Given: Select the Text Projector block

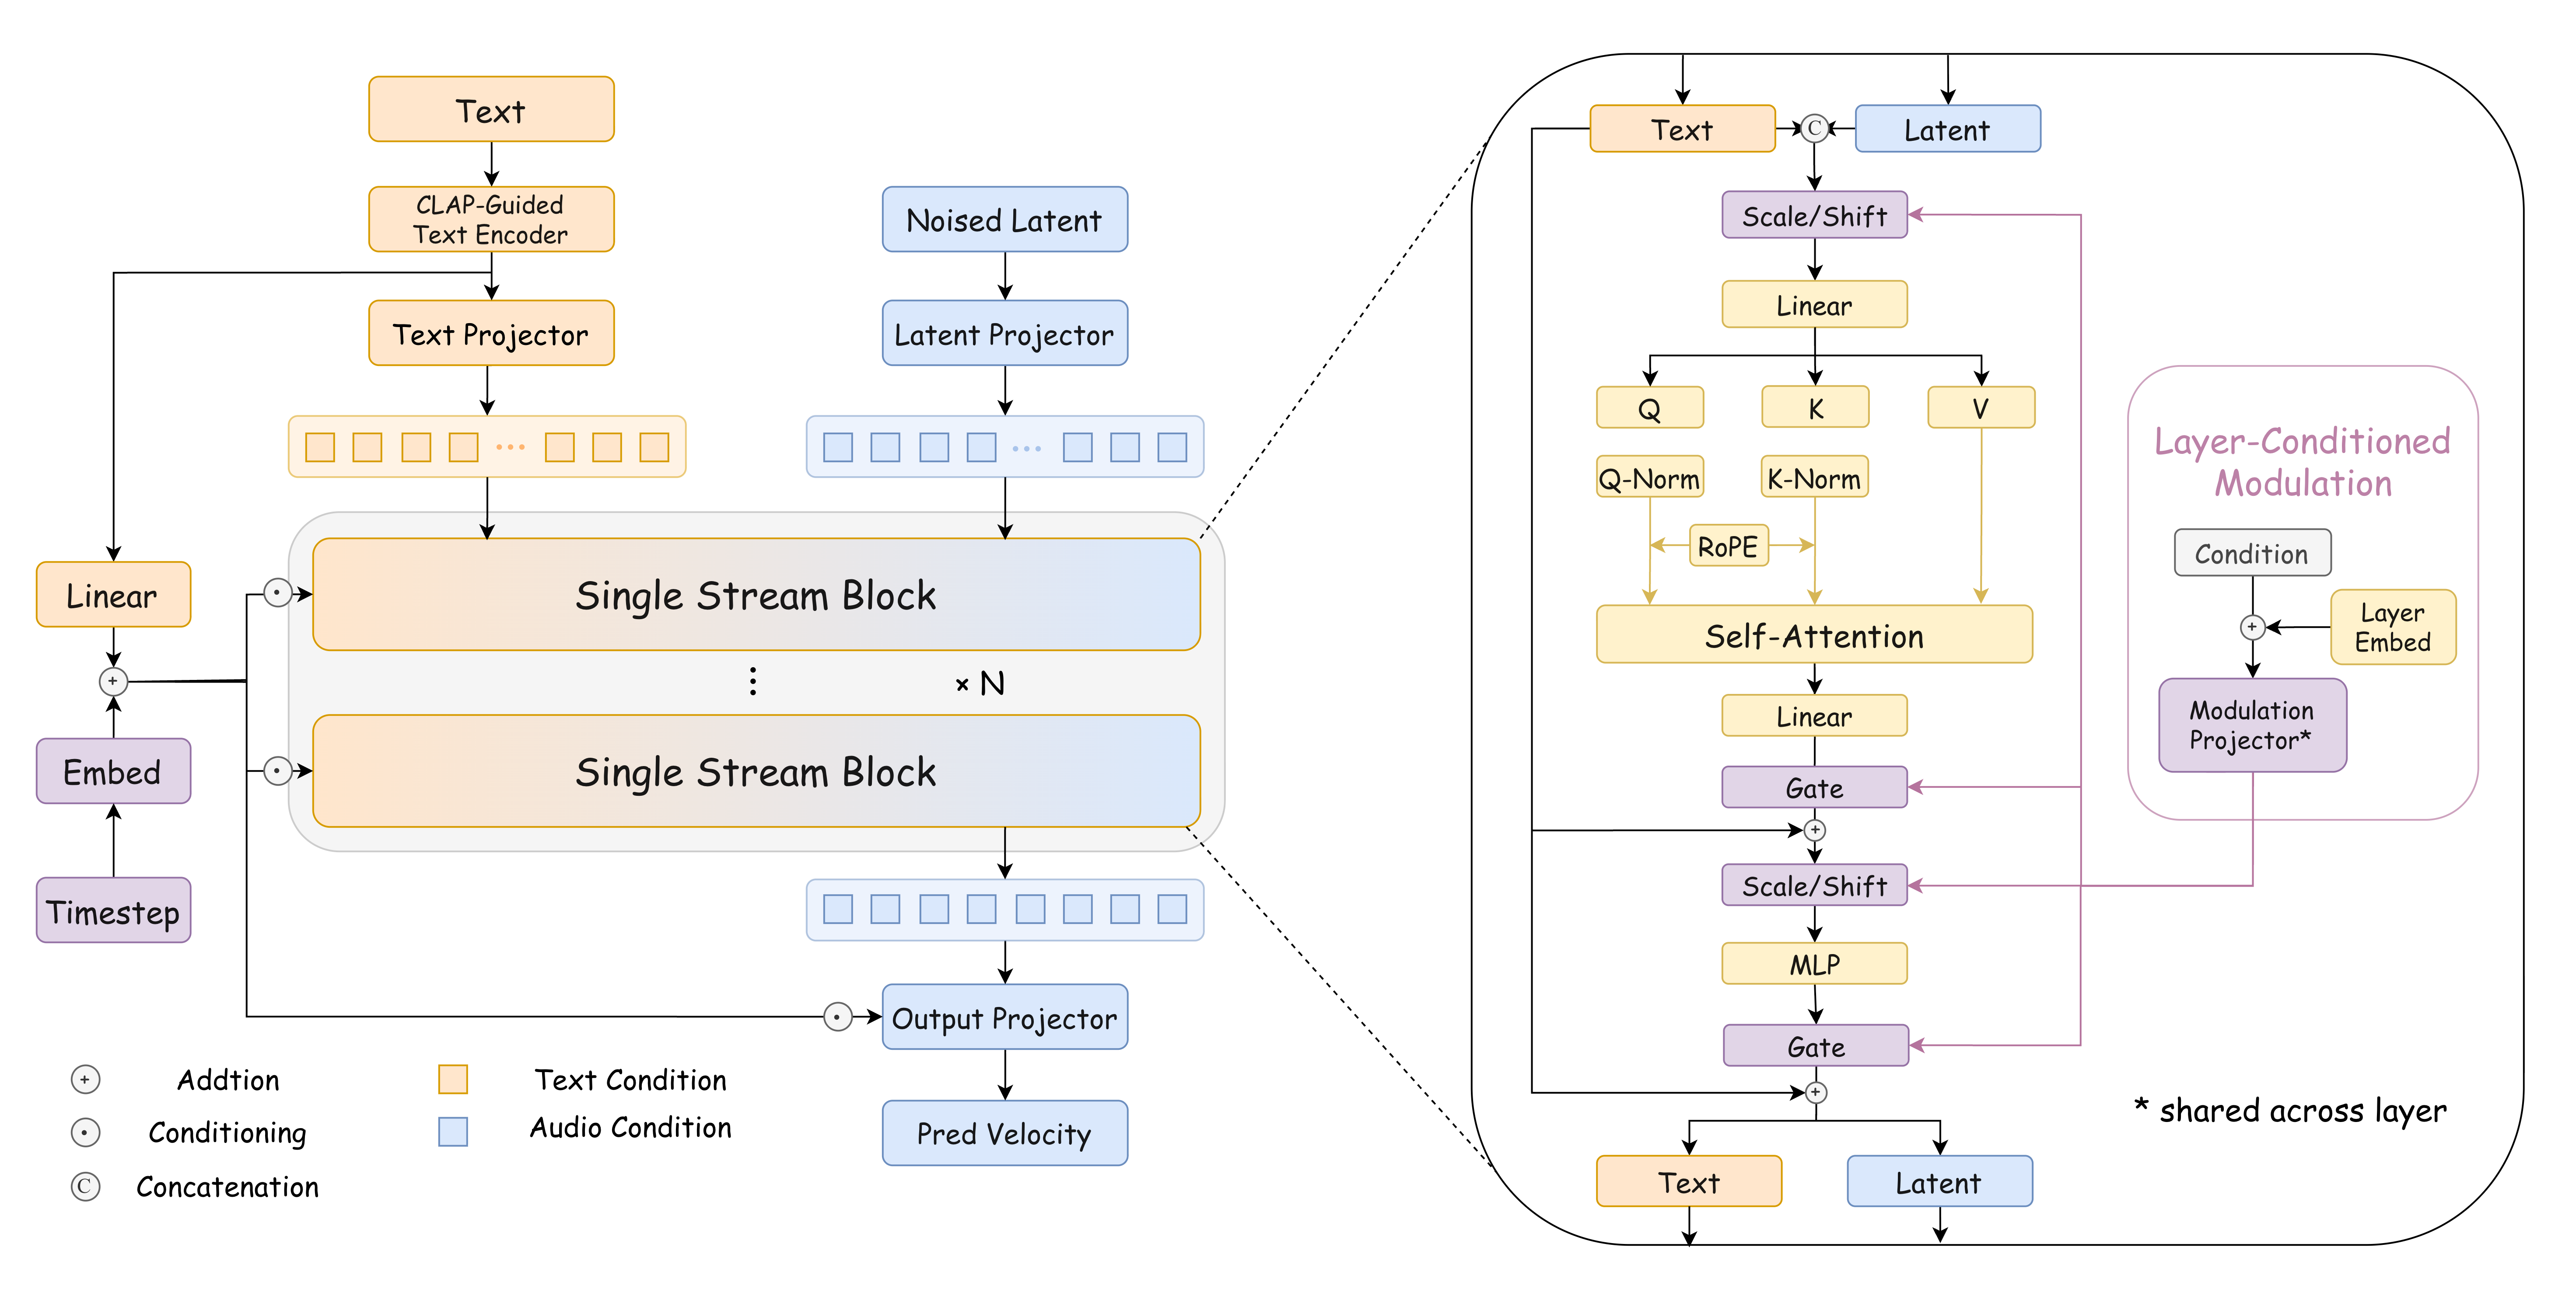Looking at the screenshot, I should 491,333.
